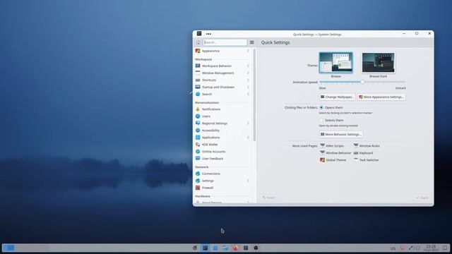Open Task Switcher from most used pages
Screen dimensions: 452x254
coord(366,160)
